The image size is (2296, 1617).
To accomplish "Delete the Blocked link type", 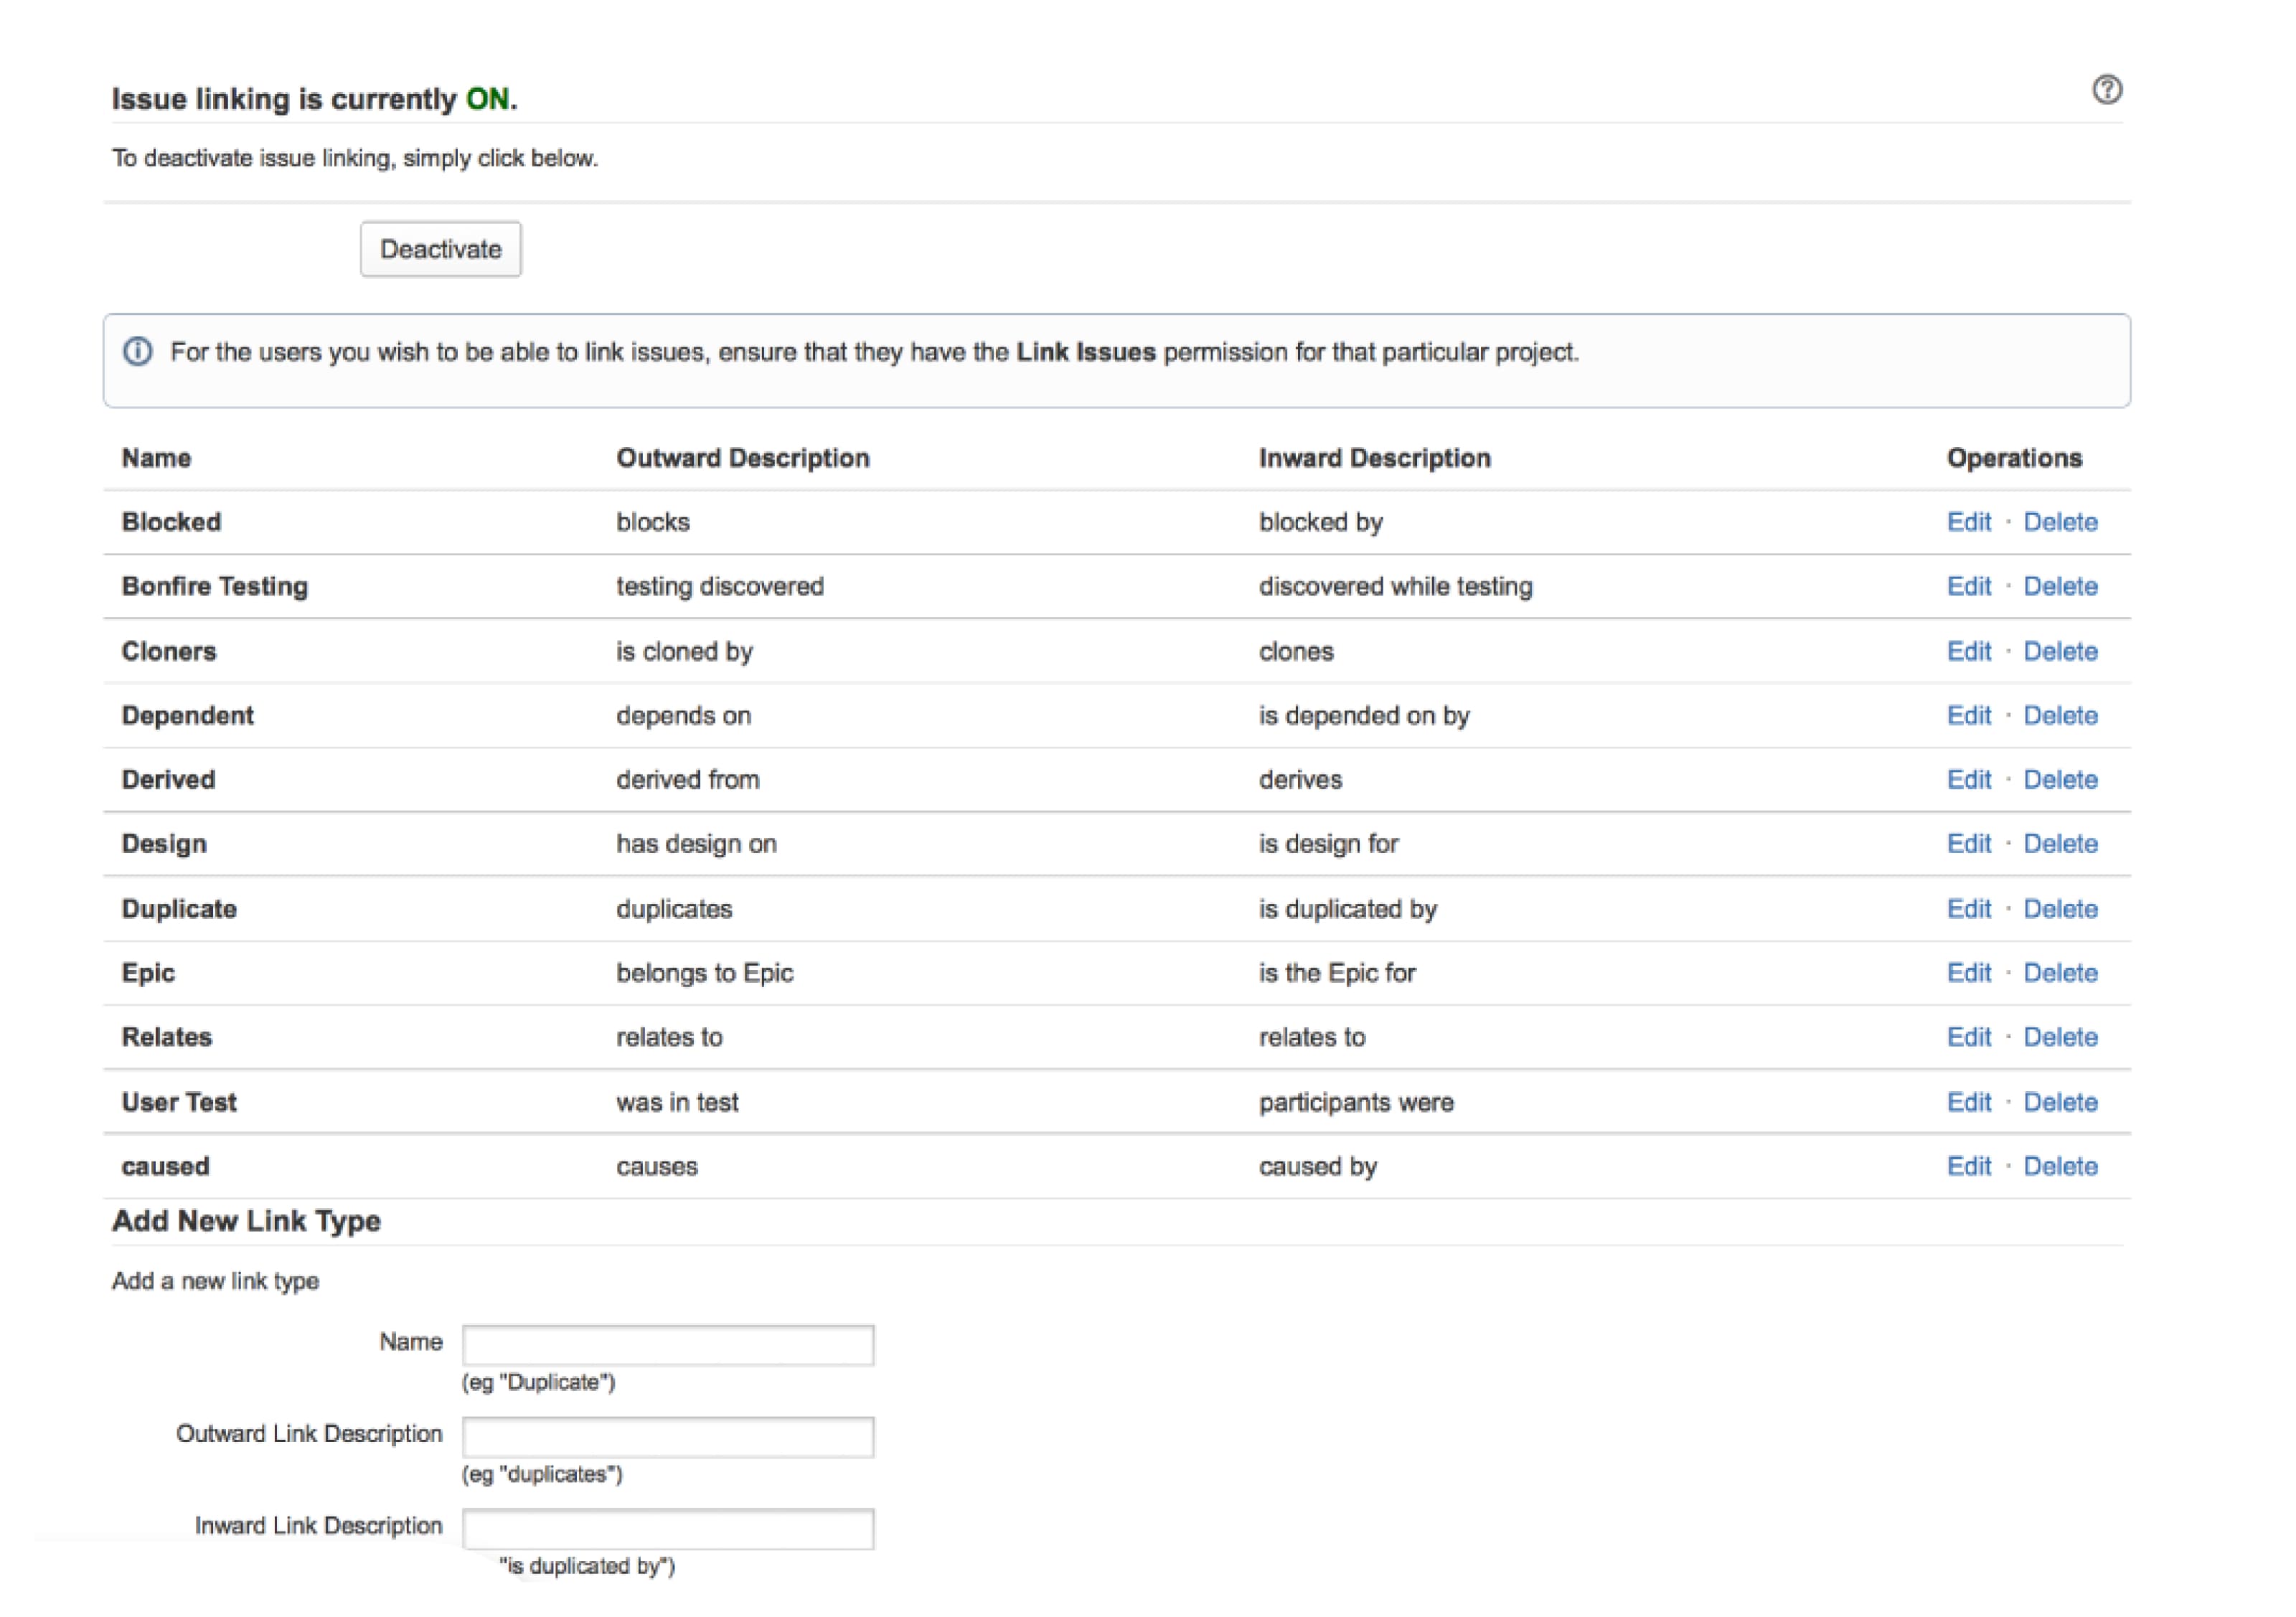I will click(x=2060, y=522).
